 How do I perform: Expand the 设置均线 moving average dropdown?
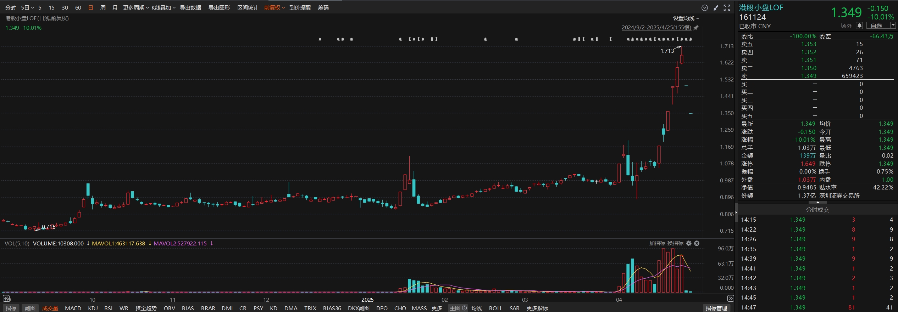pos(686,18)
